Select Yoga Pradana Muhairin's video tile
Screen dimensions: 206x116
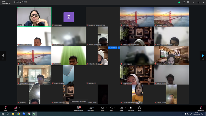[172, 36]
